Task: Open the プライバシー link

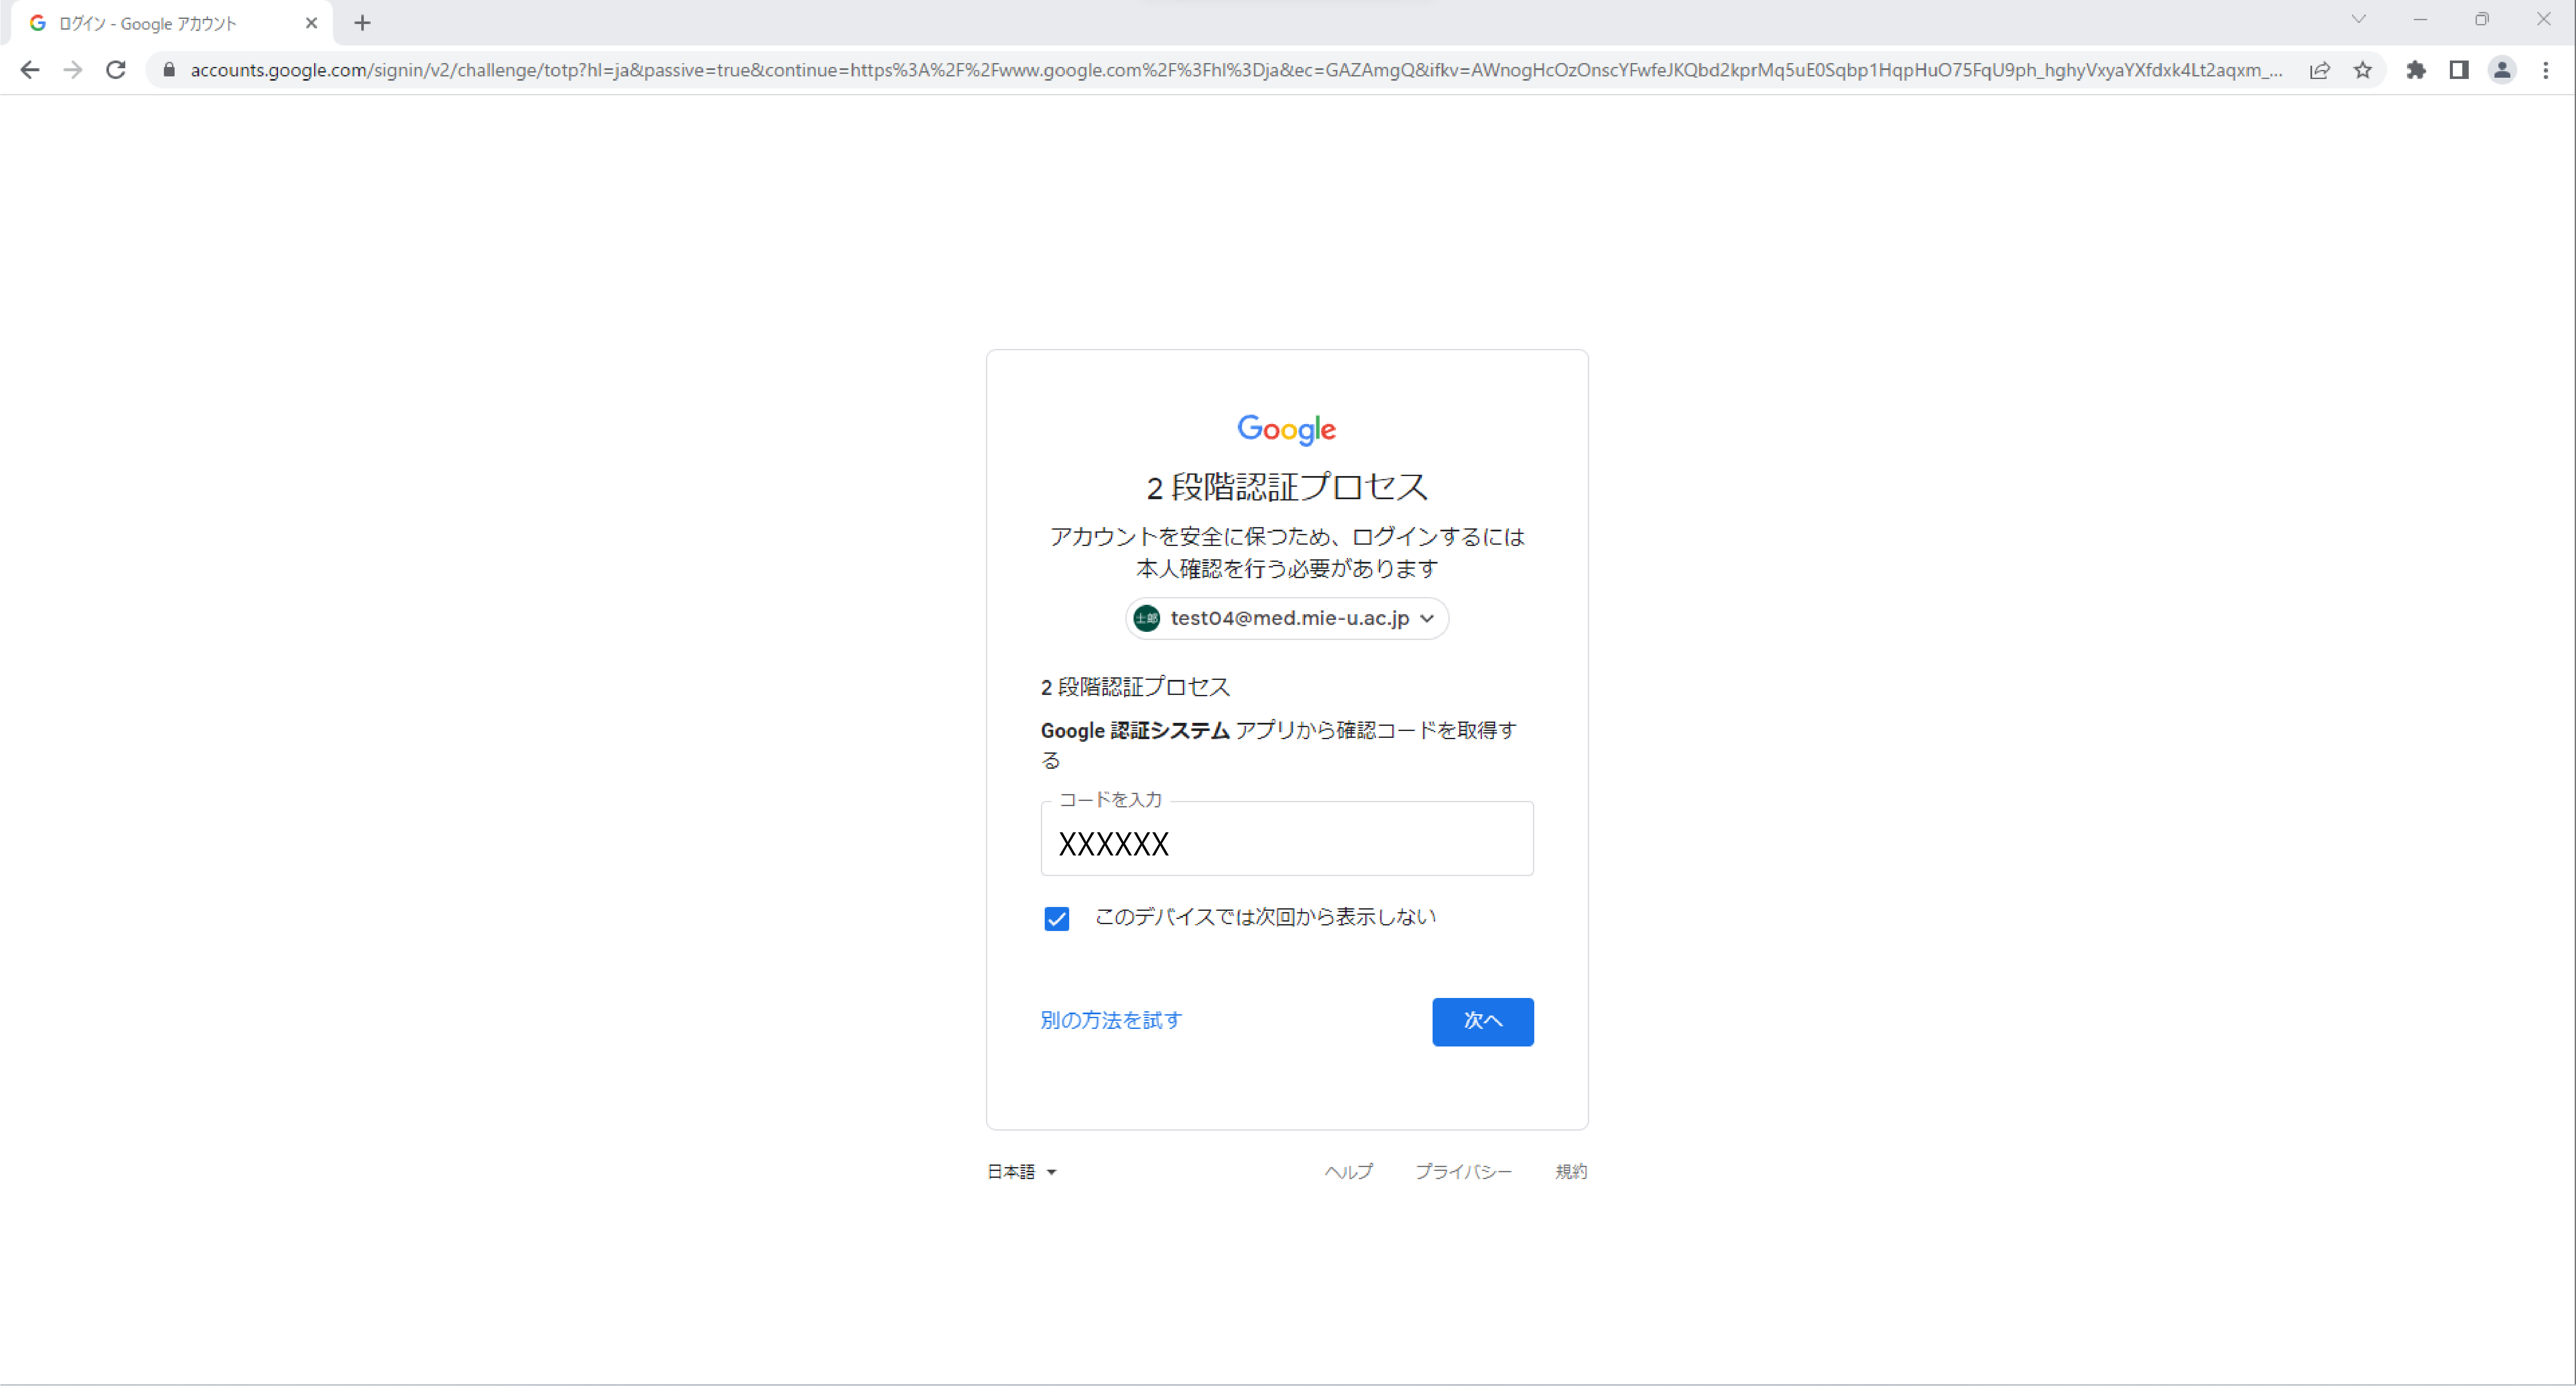Action: point(1463,1172)
